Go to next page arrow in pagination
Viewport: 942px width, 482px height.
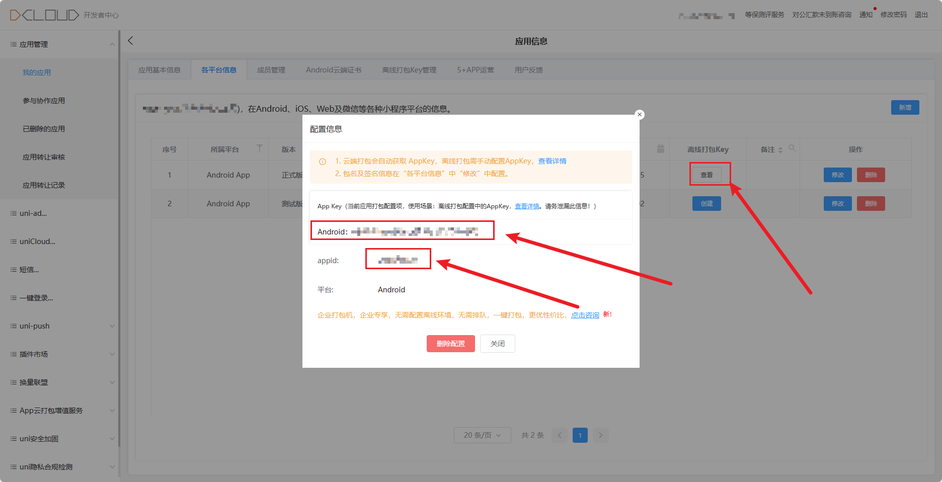tap(600, 435)
